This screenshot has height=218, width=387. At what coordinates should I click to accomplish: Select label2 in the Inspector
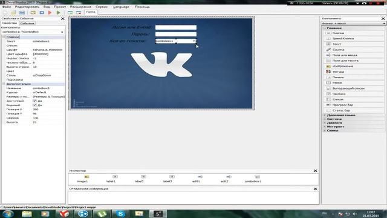pos(139,179)
